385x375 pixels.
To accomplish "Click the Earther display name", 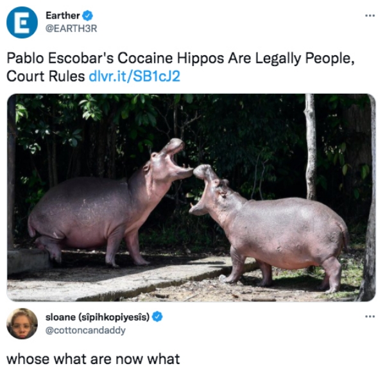I will click(63, 15).
